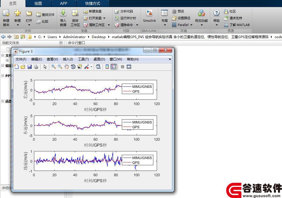Open the View (查看) menu in Figure 3
The image size is (282, 198).
point(52,59)
